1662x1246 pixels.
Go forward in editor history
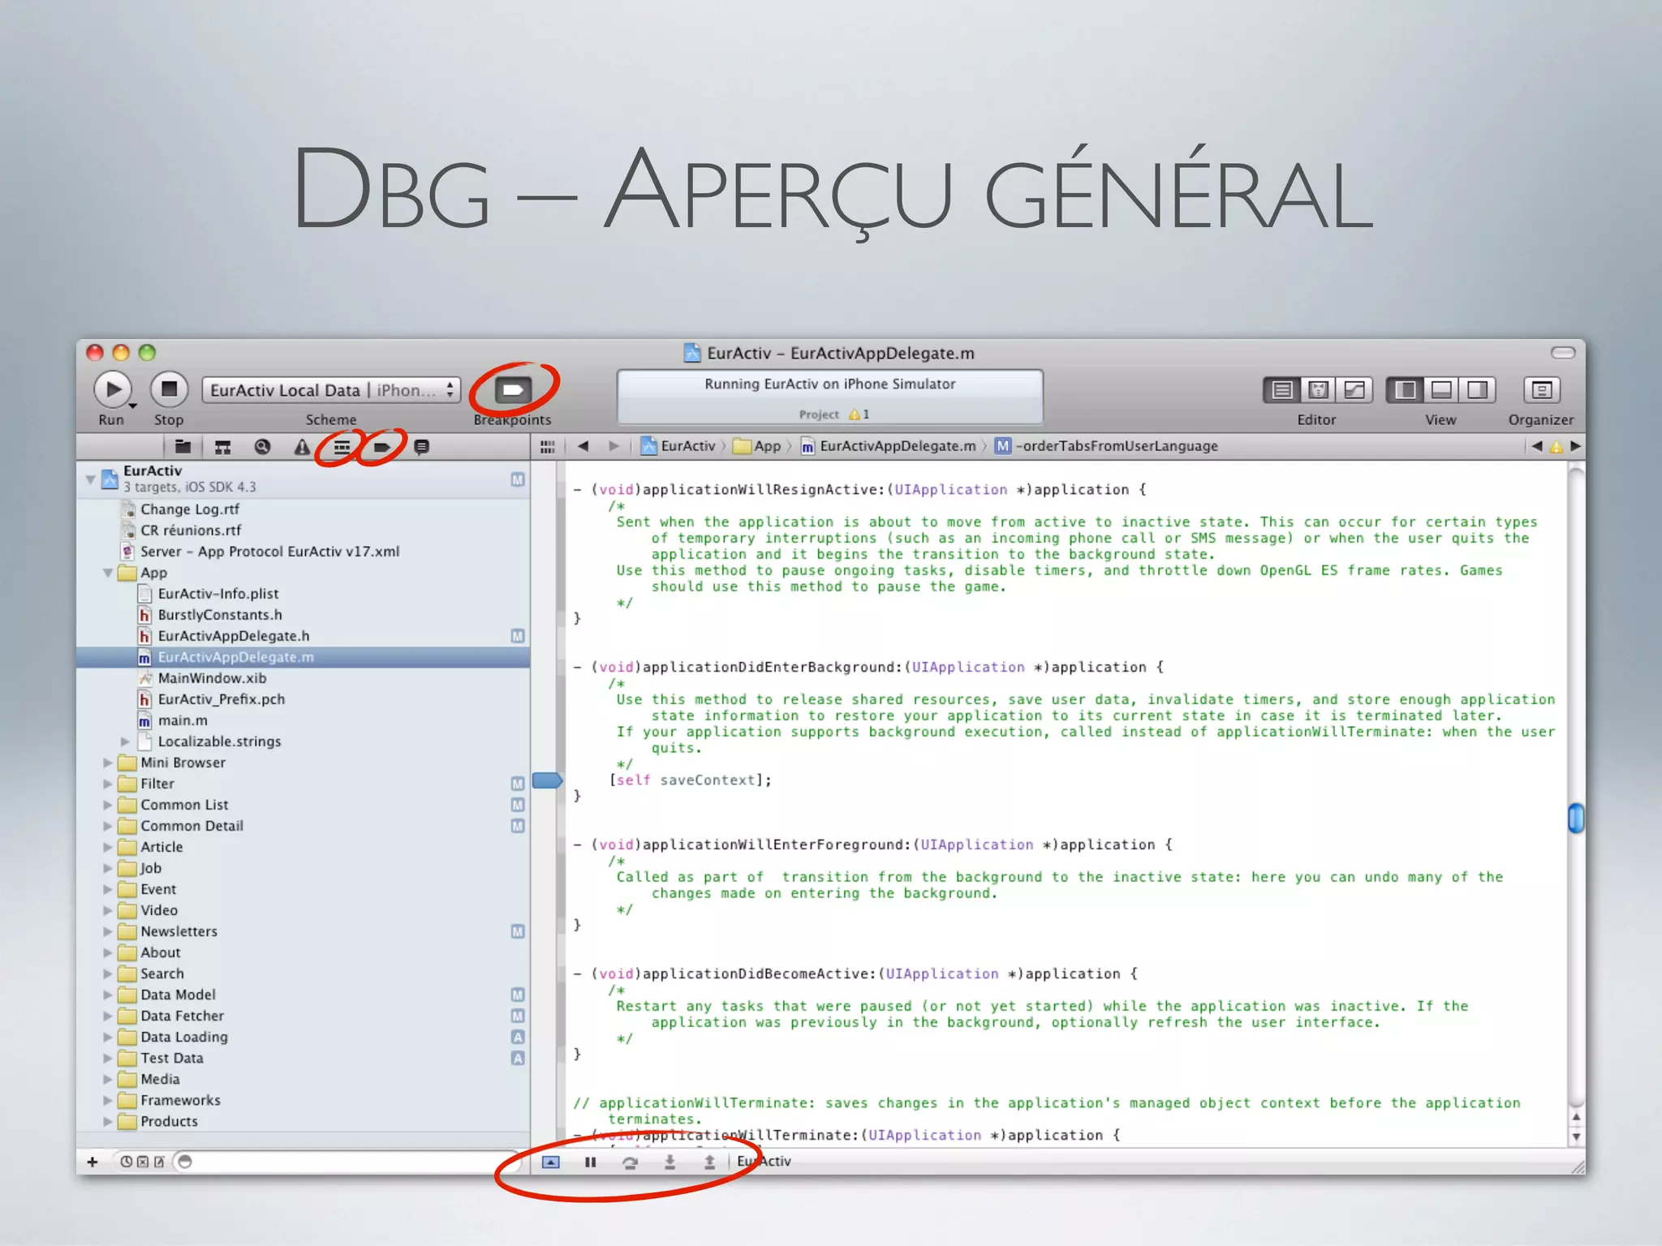tap(614, 445)
